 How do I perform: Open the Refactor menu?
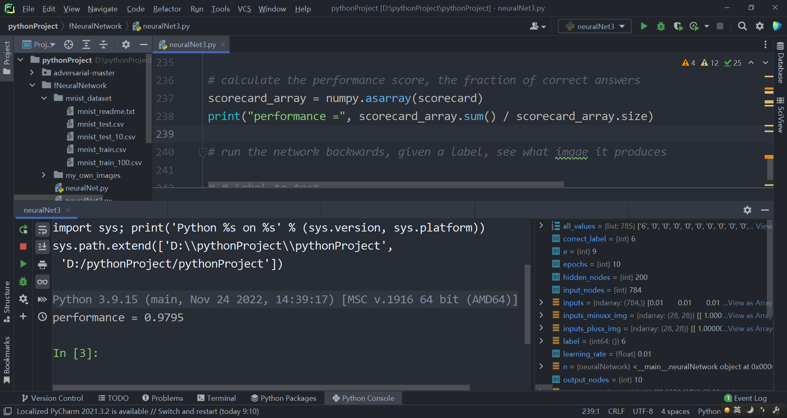coord(167,9)
